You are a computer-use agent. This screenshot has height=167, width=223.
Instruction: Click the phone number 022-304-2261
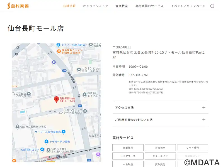pos(139,75)
